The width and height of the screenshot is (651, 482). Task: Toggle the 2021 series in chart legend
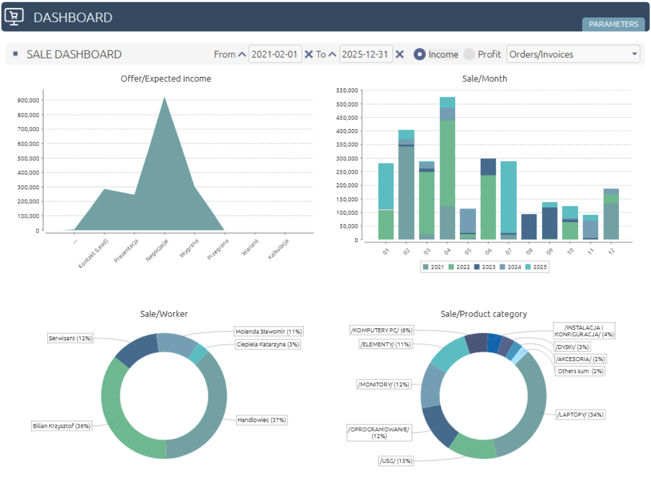tap(433, 267)
